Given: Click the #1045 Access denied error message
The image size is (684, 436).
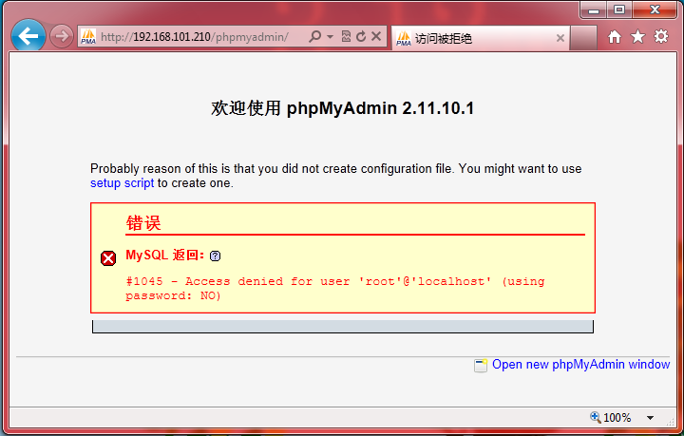Looking at the screenshot, I should (335, 288).
